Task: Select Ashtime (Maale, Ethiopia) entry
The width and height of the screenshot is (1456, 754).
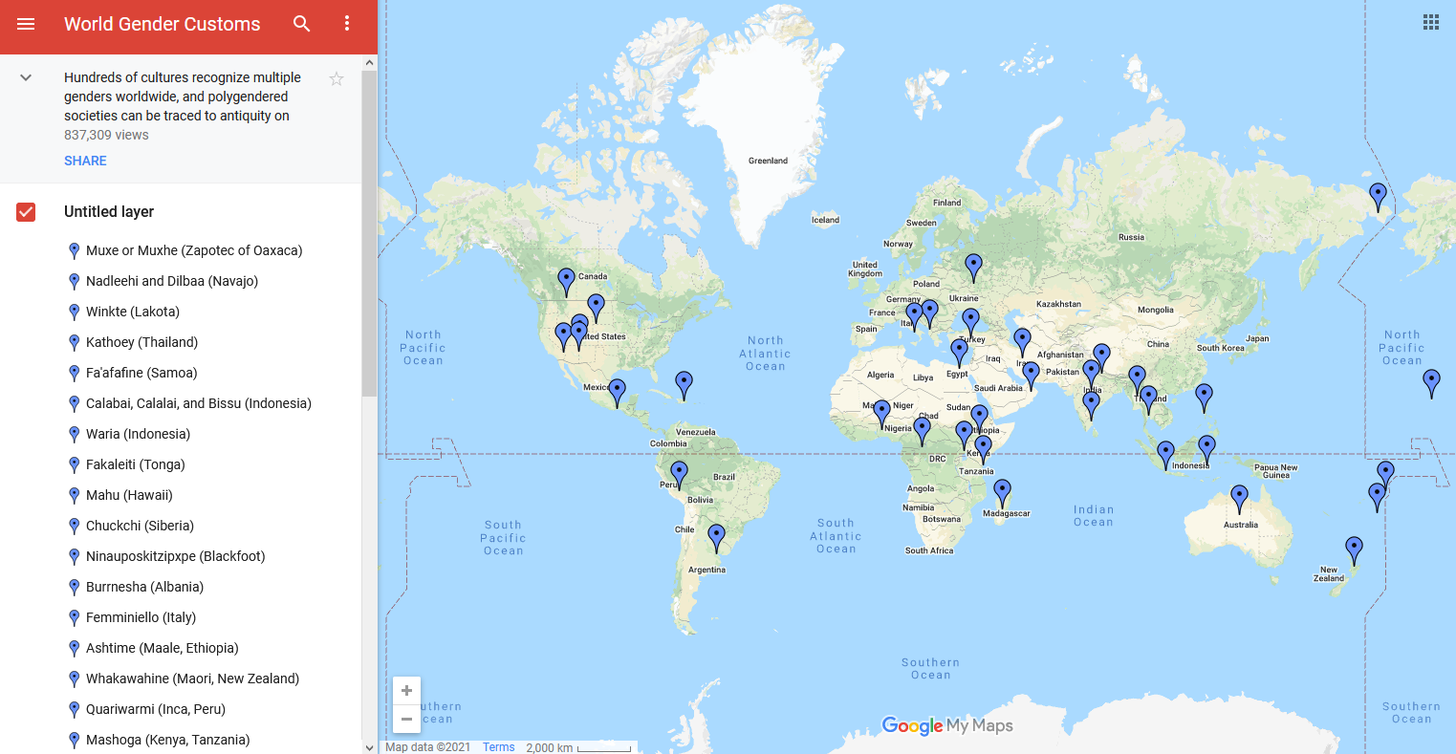Action: click(x=163, y=648)
